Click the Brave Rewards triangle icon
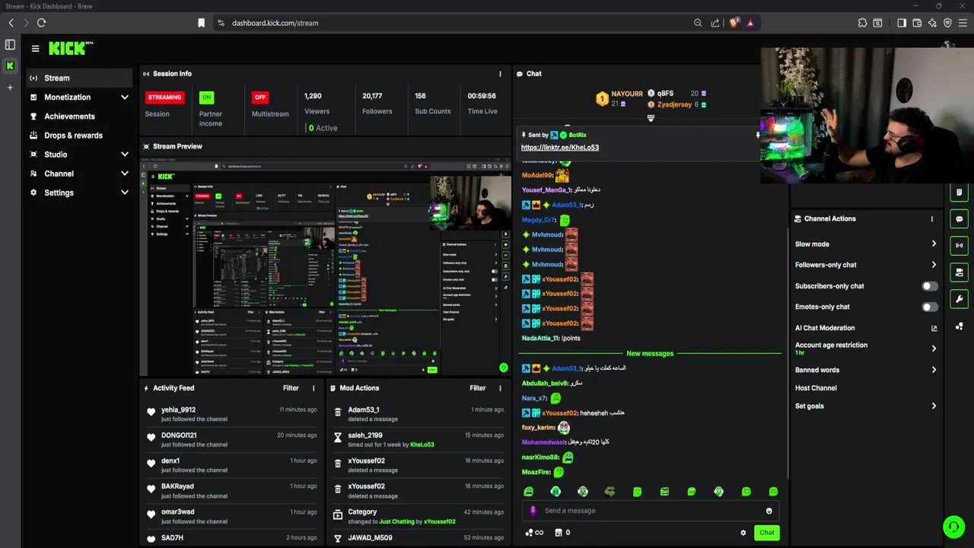 tap(750, 23)
